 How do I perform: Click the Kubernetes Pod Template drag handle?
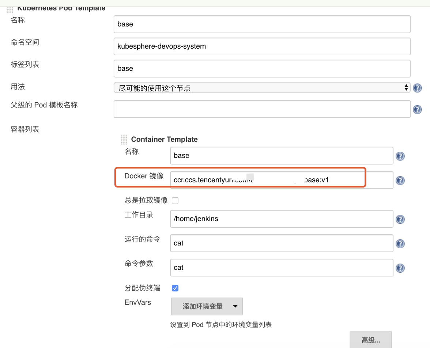(10, 9)
